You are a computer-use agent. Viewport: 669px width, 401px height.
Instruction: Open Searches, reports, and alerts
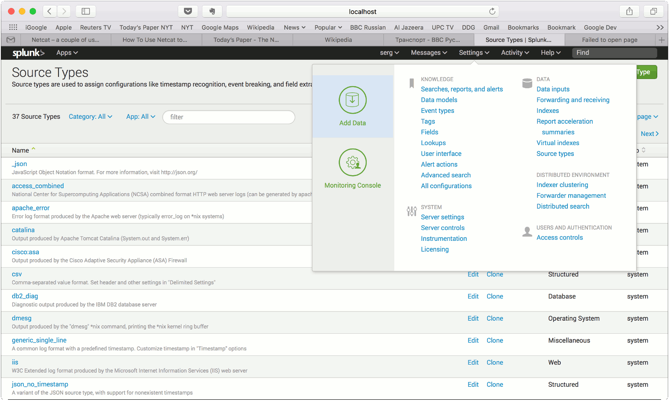tap(462, 89)
